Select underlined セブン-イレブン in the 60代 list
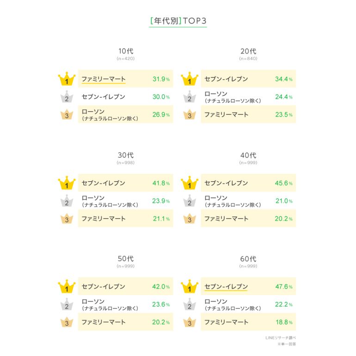Viewport: 356px width, 356px height. [226, 286]
